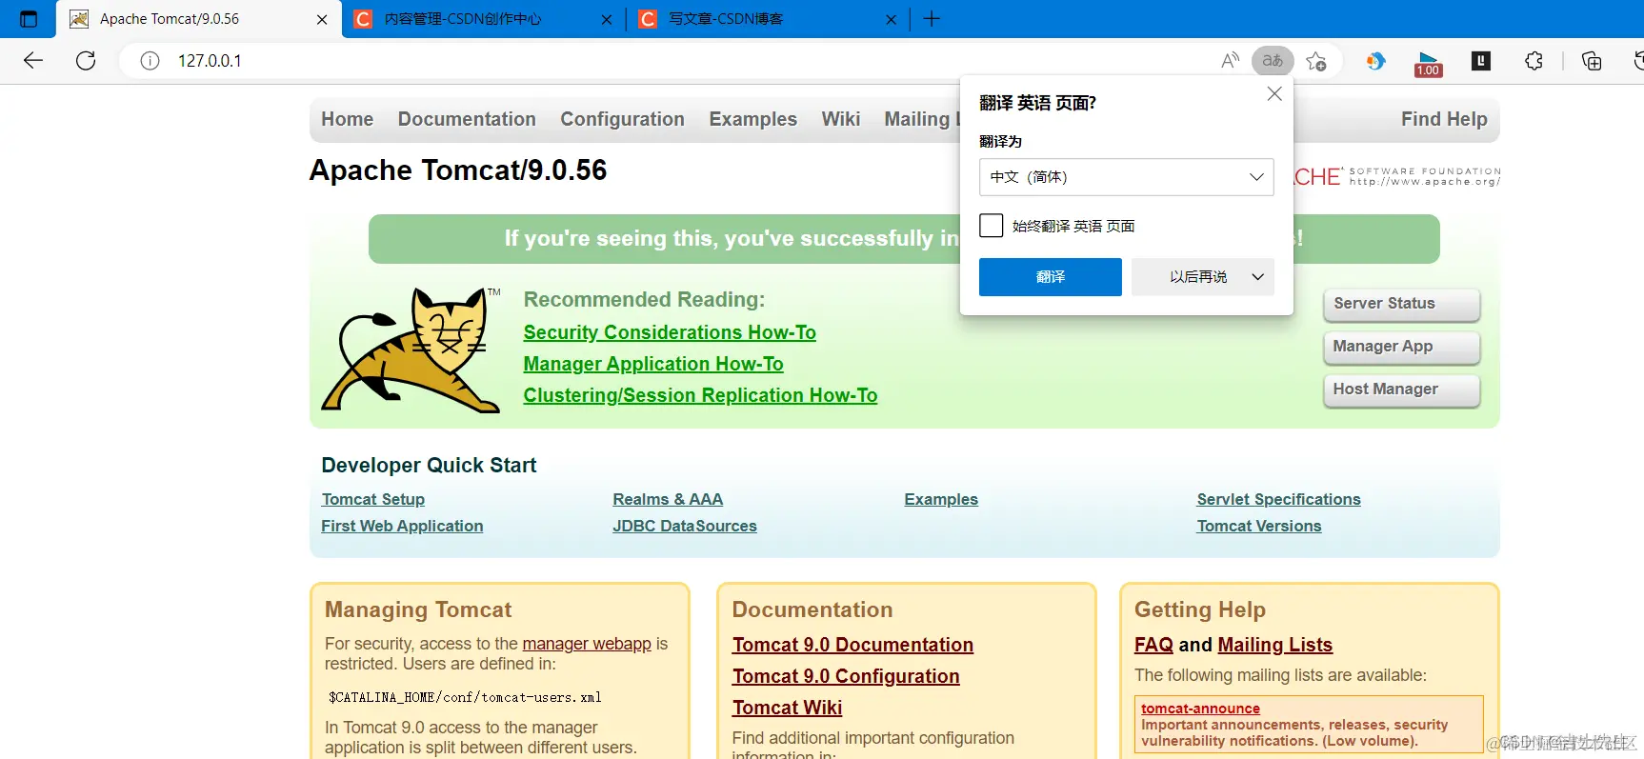Viewport: 1644px width, 759px height.
Task: Open the manager webapp link
Action: [x=587, y=644]
